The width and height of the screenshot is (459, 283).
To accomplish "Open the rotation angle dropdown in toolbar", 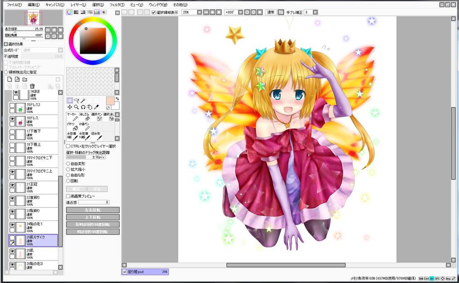I will tap(240, 12).
